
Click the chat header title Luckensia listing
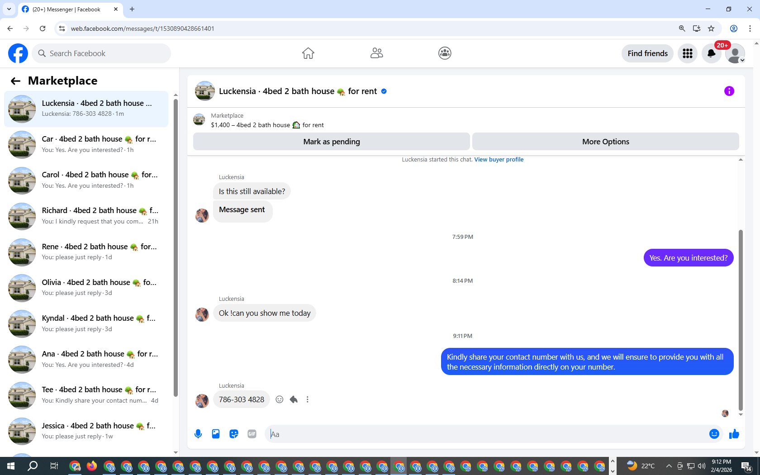click(298, 91)
